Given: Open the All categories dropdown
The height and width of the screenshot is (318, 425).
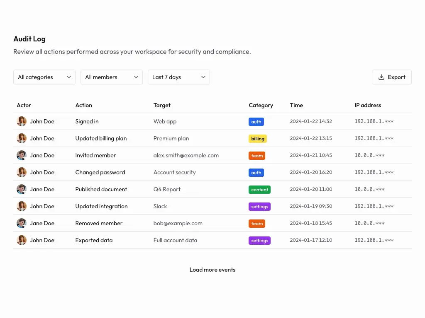Looking at the screenshot, I should [44, 77].
